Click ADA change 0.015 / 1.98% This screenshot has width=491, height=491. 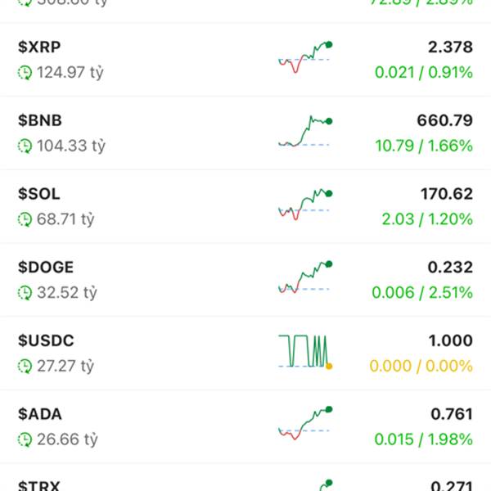click(423, 439)
